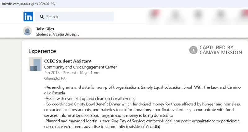The width and height of the screenshot is (248, 132).
Task: Click the Experience section heading
Action: click(x=42, y=51)
